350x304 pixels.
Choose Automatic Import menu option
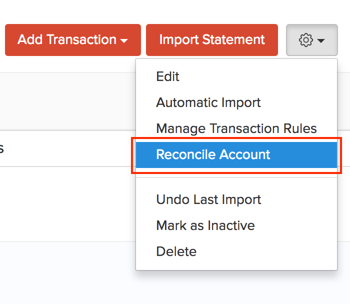coord(208,102)
